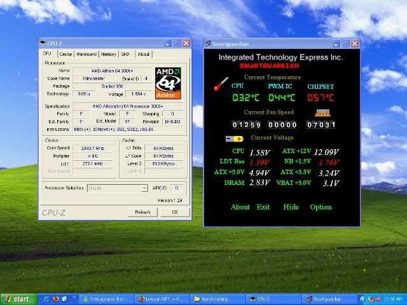Viewport: 407px width, 305px height.
Task: Launch Firefox from the quick launch bar
Action: (x=56, y=299)
